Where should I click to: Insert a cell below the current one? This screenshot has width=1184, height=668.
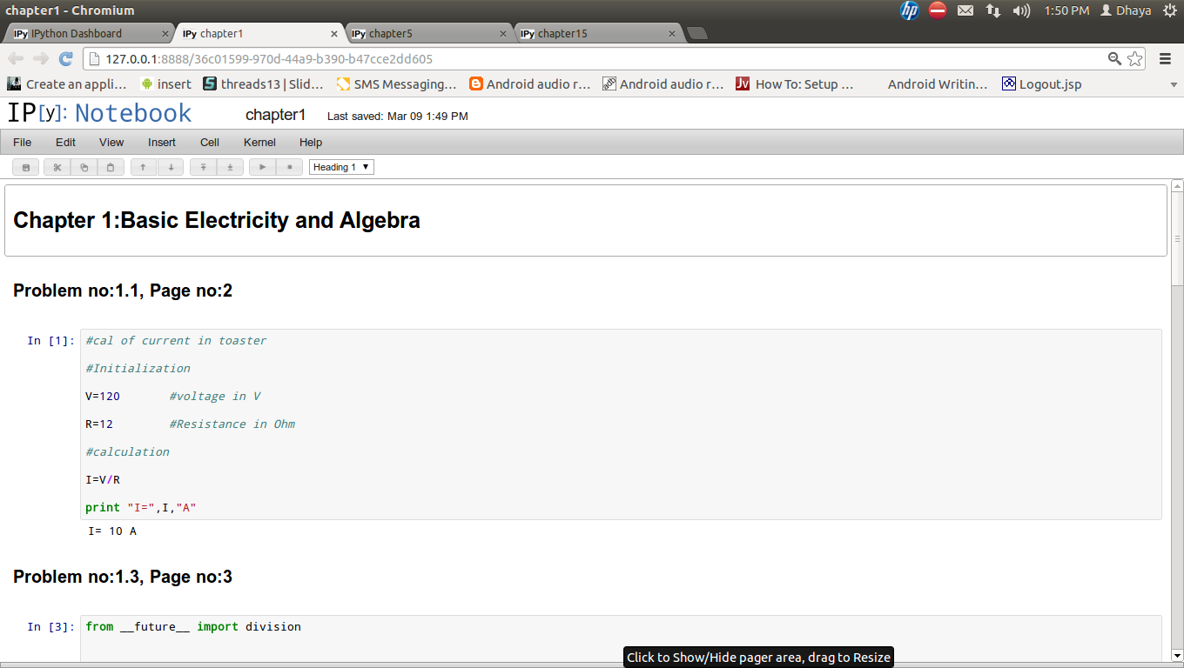pyautogui.click(x=230, y=167)
